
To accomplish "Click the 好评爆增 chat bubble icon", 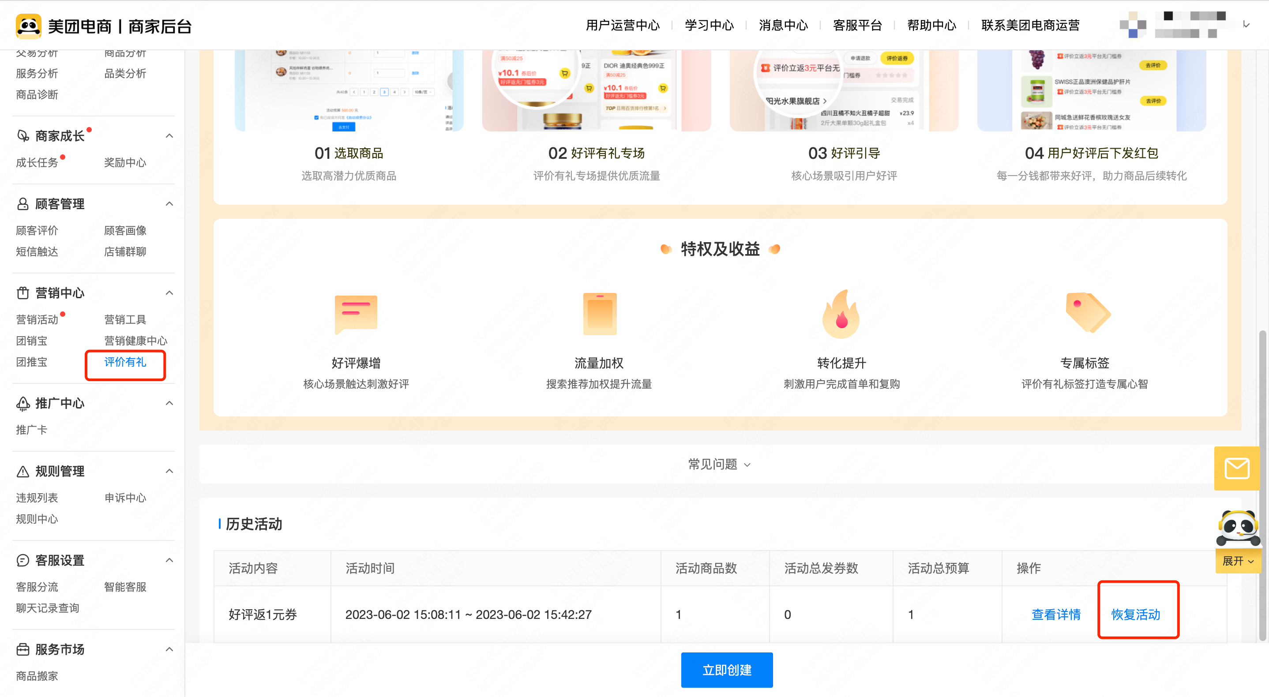I will tap(356, 314).
